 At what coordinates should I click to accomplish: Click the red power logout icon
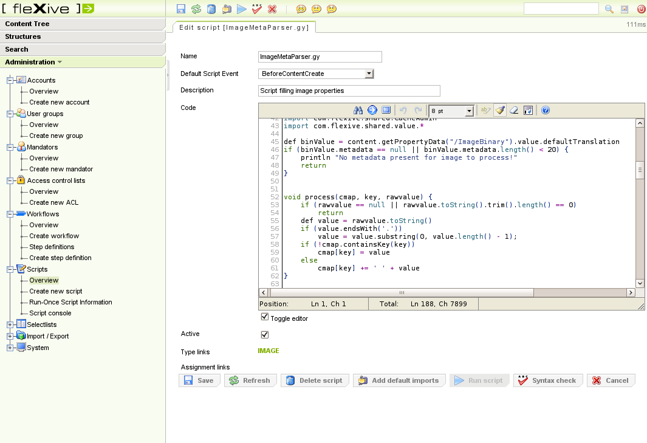pos(641,9)
